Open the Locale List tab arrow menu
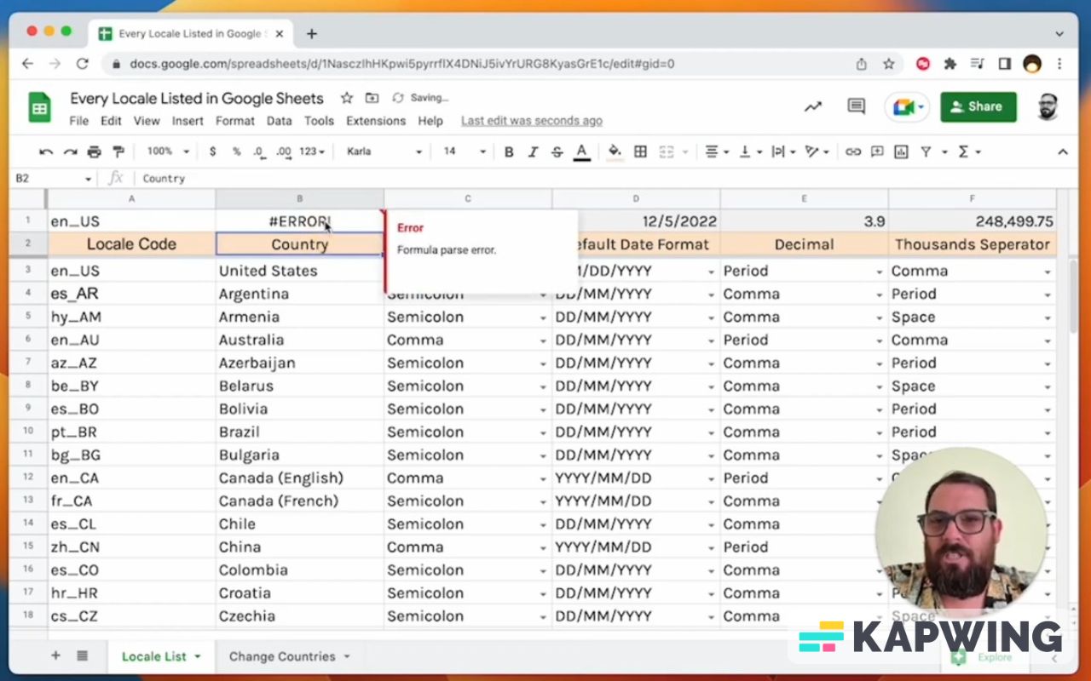The height and width of the screenshot is (681, 1091). click(198, 656)
